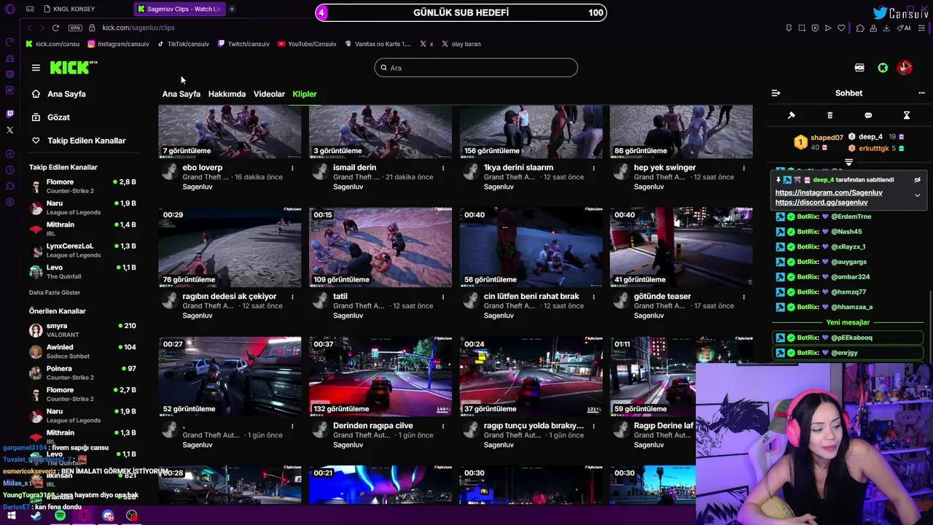
Task: Open the Windows Start menu
Action: [x=12, y=516]
